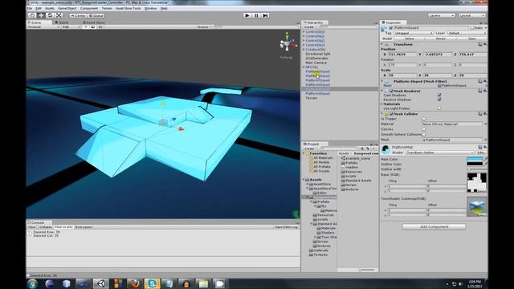
Task: Click Unity icon in the Windows taskbar
Action: [x=100, y=283]
